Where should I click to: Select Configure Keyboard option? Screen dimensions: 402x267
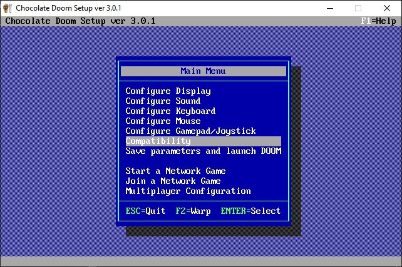click(170, 111)
